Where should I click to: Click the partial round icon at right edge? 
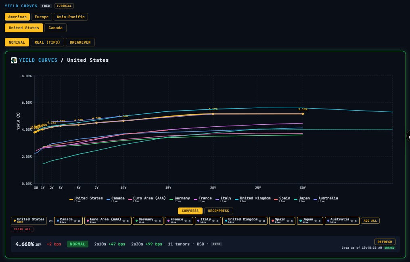point(408,136)
